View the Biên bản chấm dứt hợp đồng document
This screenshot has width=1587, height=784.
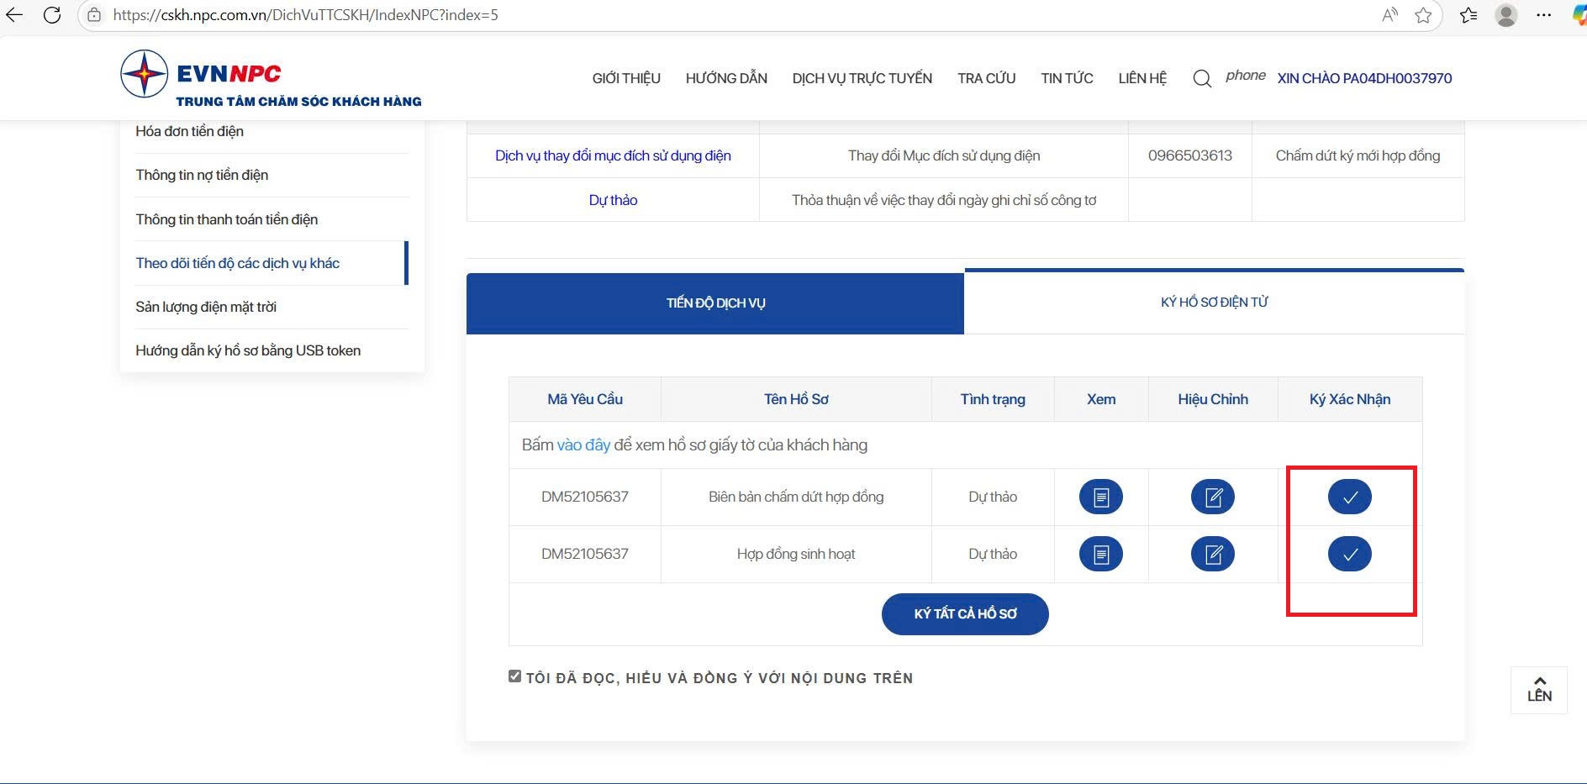1100,497
